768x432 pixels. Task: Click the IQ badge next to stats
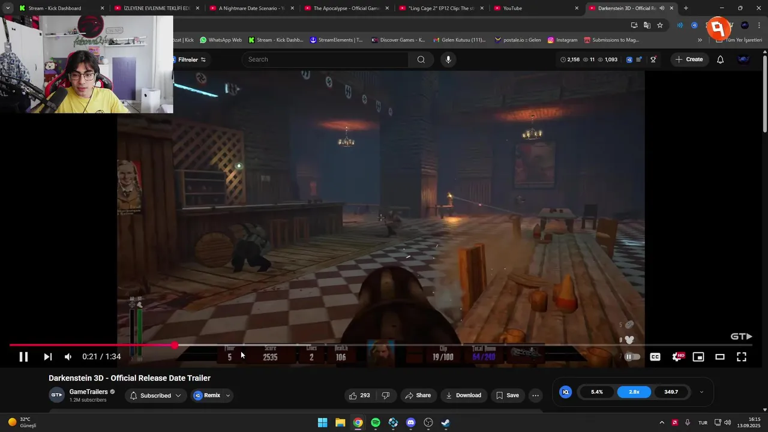565,392
